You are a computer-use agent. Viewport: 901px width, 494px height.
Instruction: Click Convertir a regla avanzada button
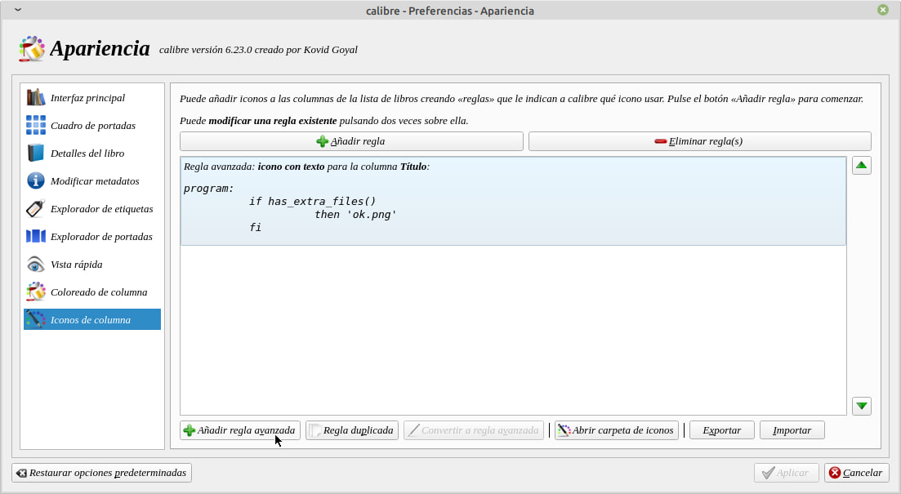[474, 430]
